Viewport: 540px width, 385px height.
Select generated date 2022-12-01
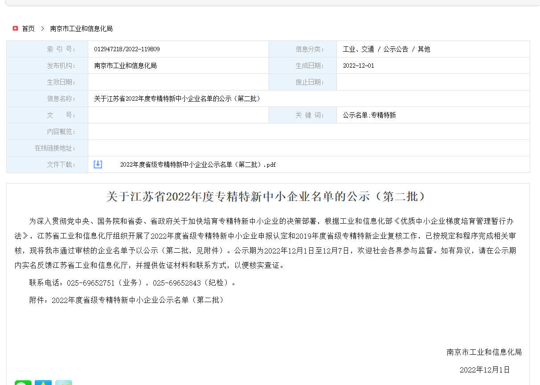click(x=359, y=66)
